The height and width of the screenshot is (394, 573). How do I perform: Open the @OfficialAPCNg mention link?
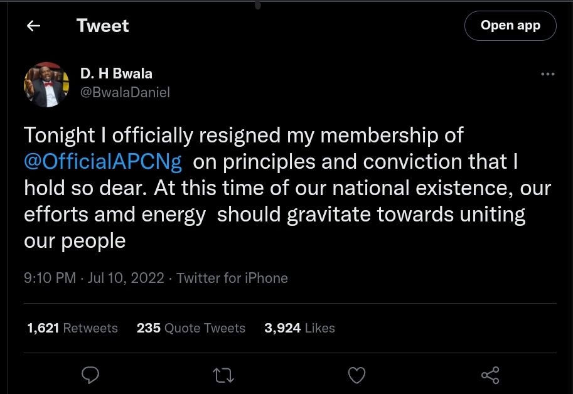tap(104, 162)
